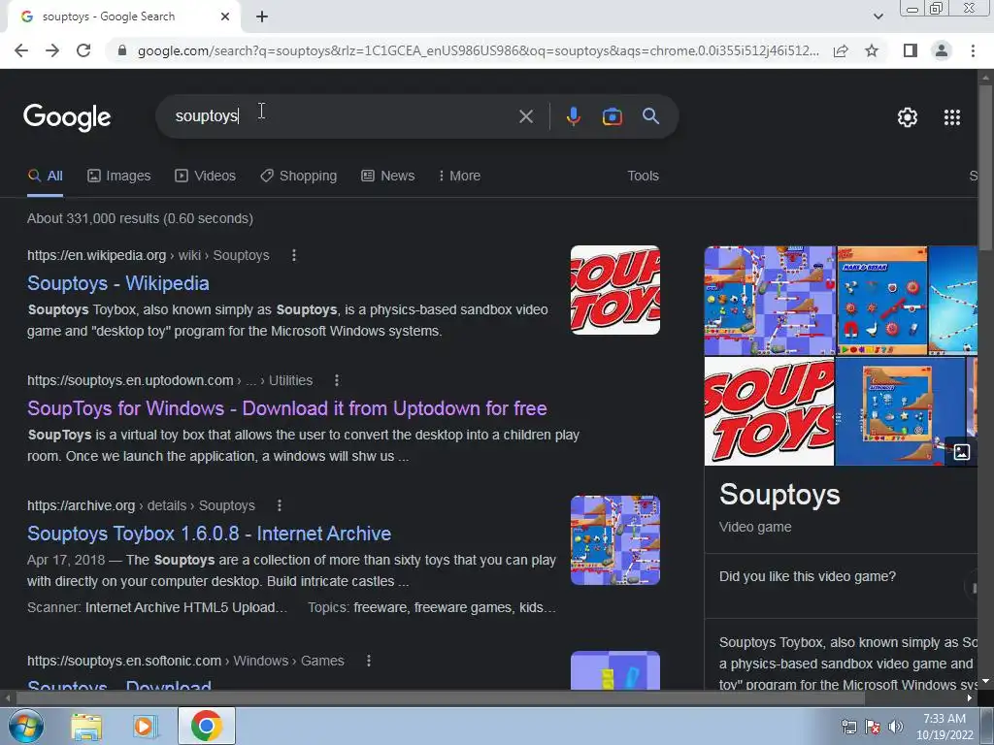Open the Wikipedia result Soup Toys thumbnail

[x=614, y=290]
